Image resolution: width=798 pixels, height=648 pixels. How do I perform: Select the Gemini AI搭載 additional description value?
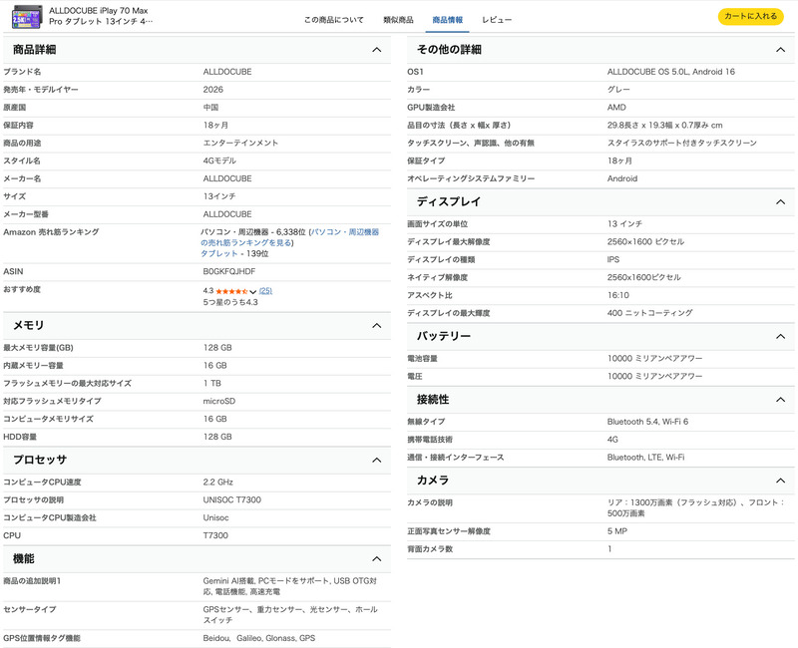click(289, 586)
